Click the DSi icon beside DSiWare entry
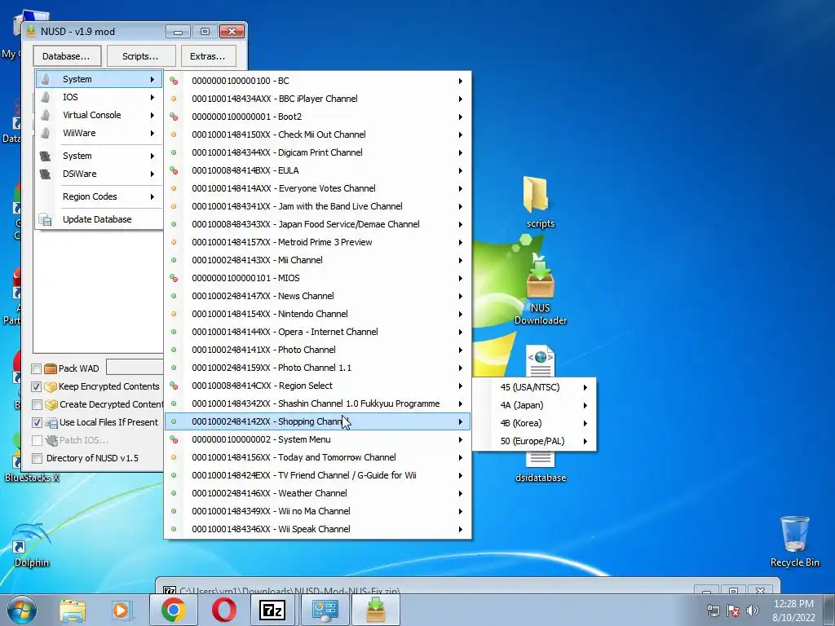This screenshot has width=835, height=626. pyautogui.click(x=46, y=174)
